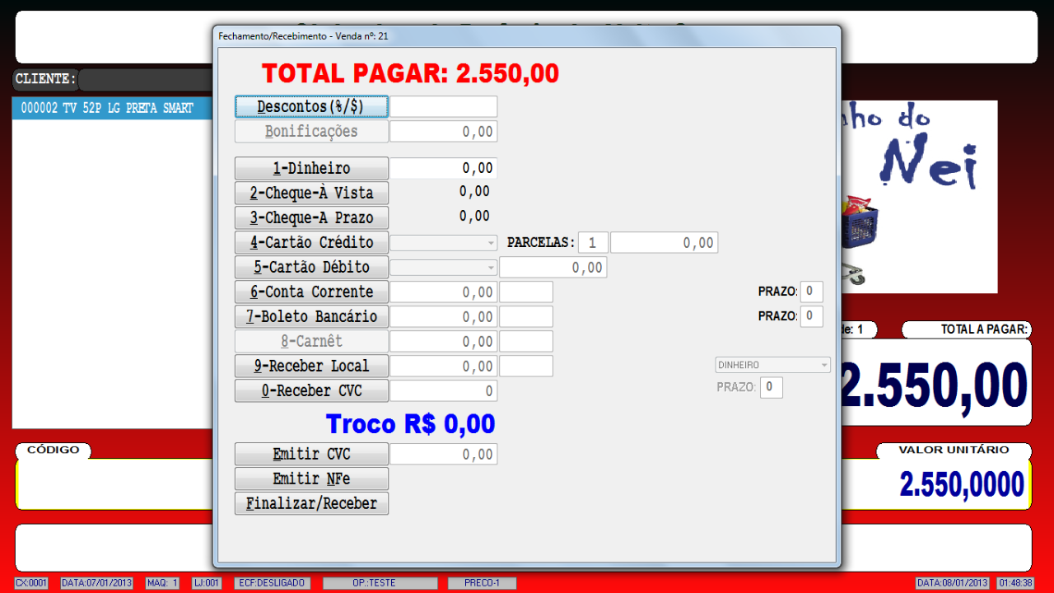This screenshot has width=1054, height=593.
Task: Select 5-Cartão Débito payment button
Action: [311, 268]
